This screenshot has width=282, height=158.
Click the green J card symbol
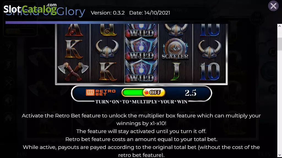coord(176,71)
